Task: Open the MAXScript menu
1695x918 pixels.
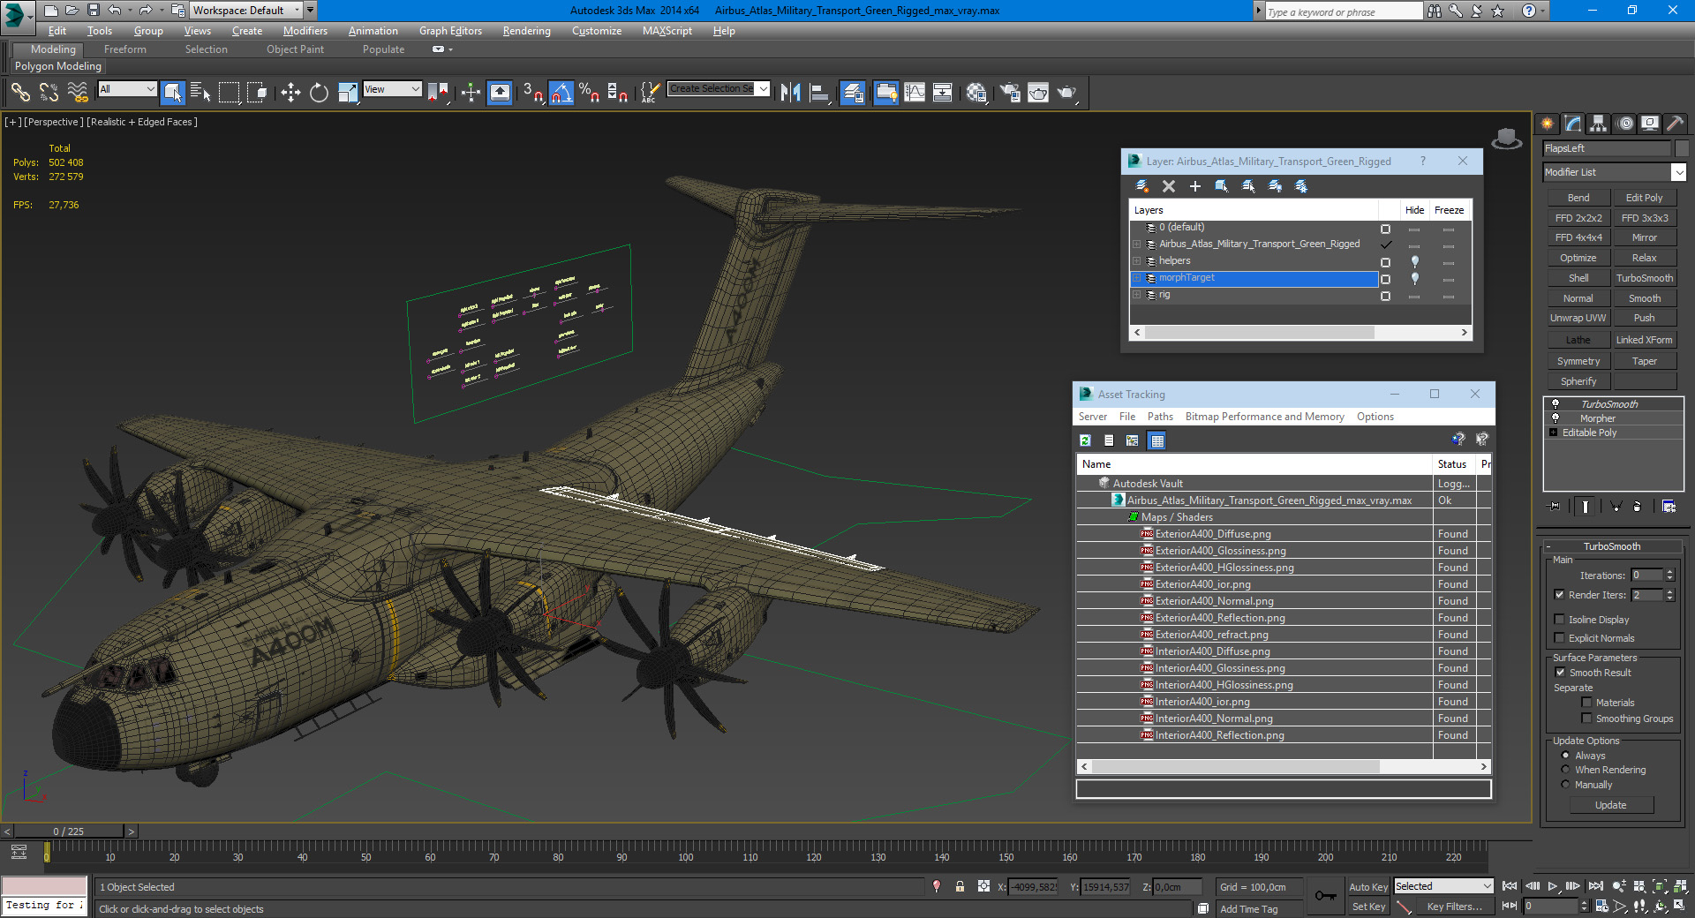Action: [x=667, y=31]
